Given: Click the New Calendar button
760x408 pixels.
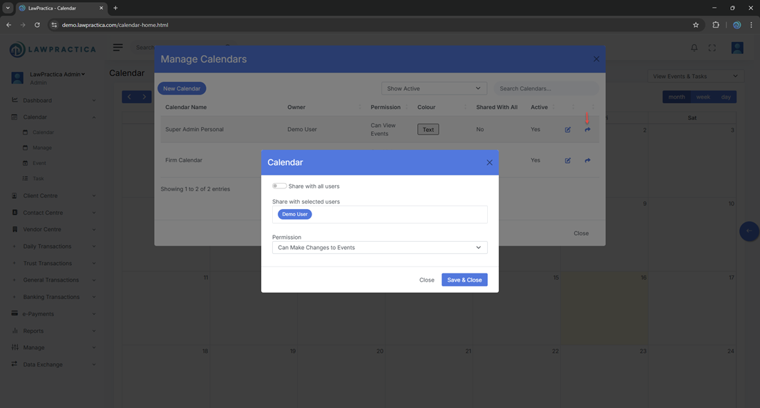Looking at the screenshot, I should click(x=182, y=88).
